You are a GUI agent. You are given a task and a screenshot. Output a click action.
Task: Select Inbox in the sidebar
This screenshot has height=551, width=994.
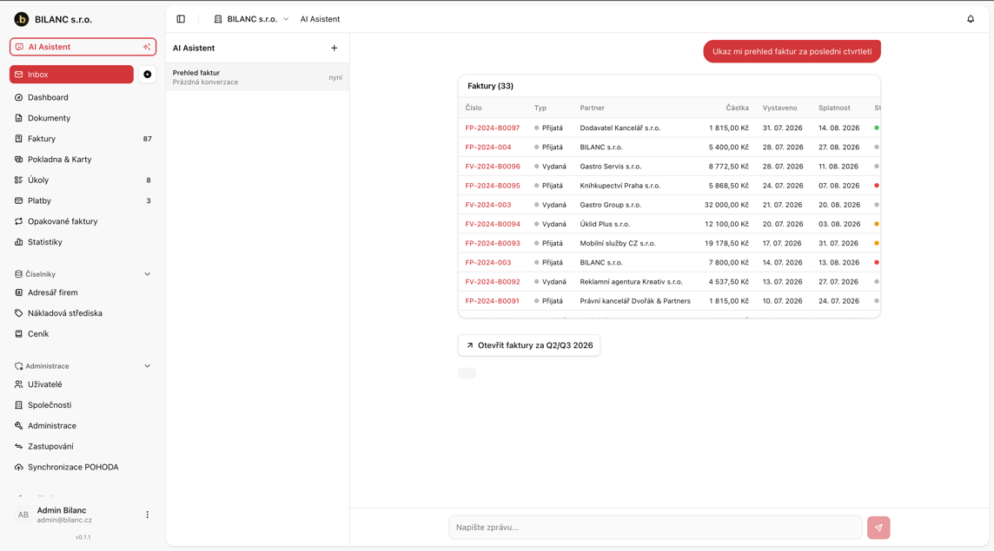[x=71, y=75]
